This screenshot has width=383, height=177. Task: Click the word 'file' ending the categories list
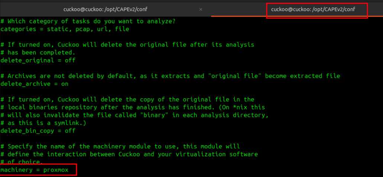[122, 29]
